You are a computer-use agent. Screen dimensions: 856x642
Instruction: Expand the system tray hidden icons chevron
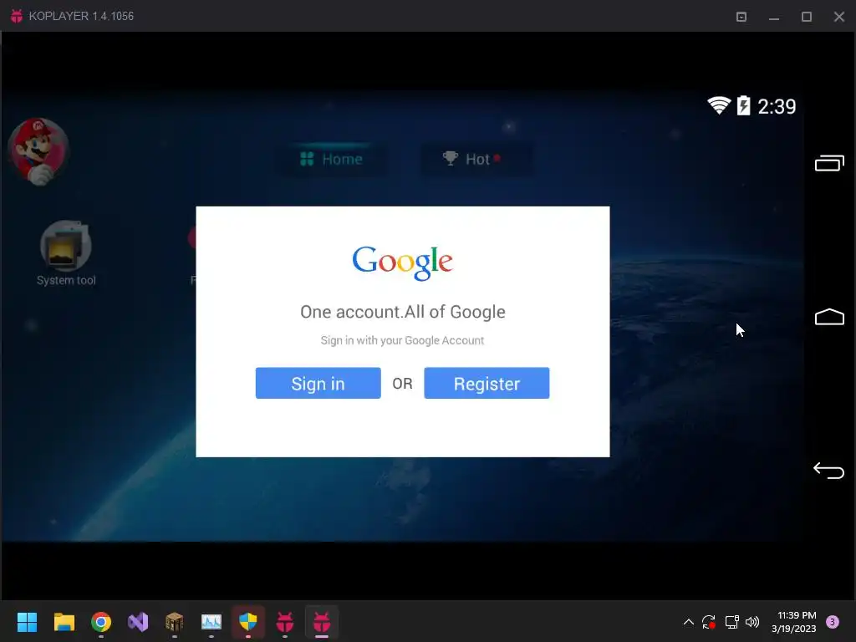tap(689, 622)
